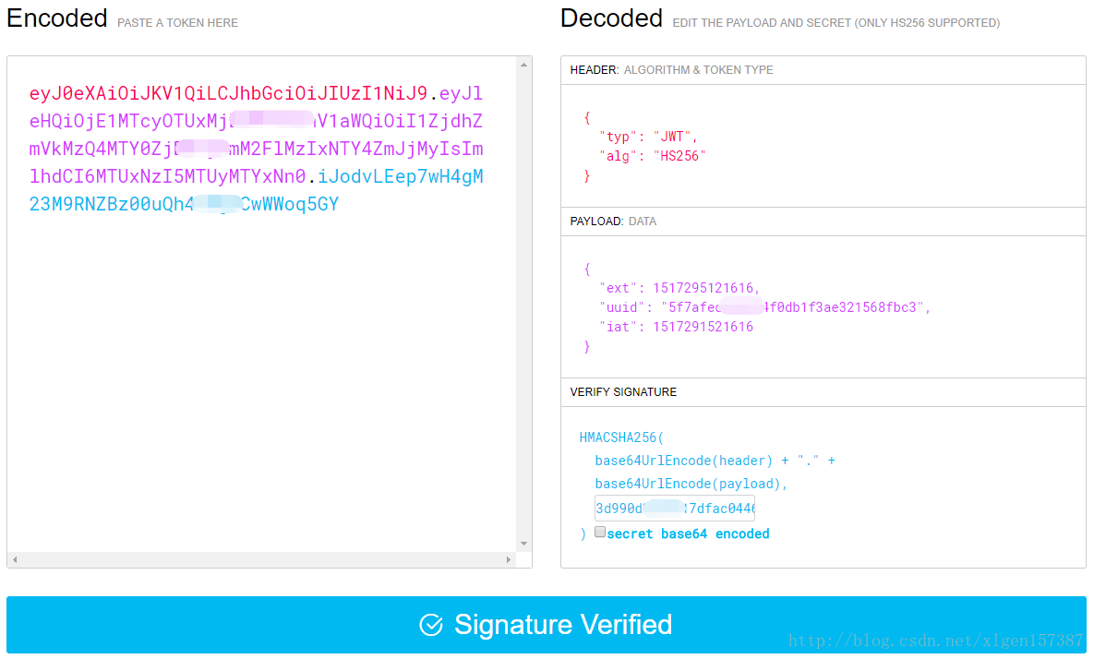Click the down arrow of encoded box scrollbar
The height and width of the screenshot is (659, 1094).
click(524, 543)
